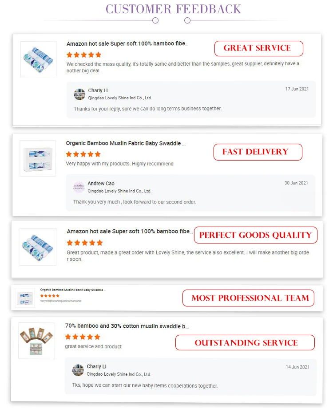Image resolution: width=333 pixels, height=408 pixels.
Task: Open the third review's rolled blankets thumbnail
Action: (x=38, y=247)
